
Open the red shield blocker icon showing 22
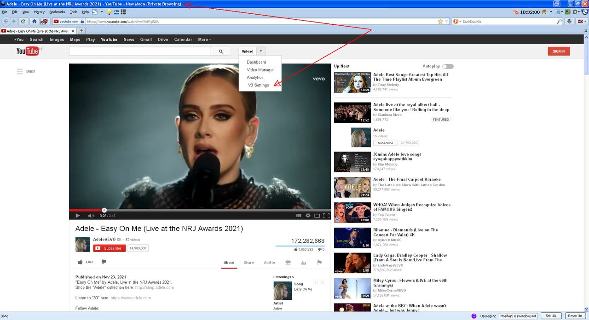(x=44, y=21)
